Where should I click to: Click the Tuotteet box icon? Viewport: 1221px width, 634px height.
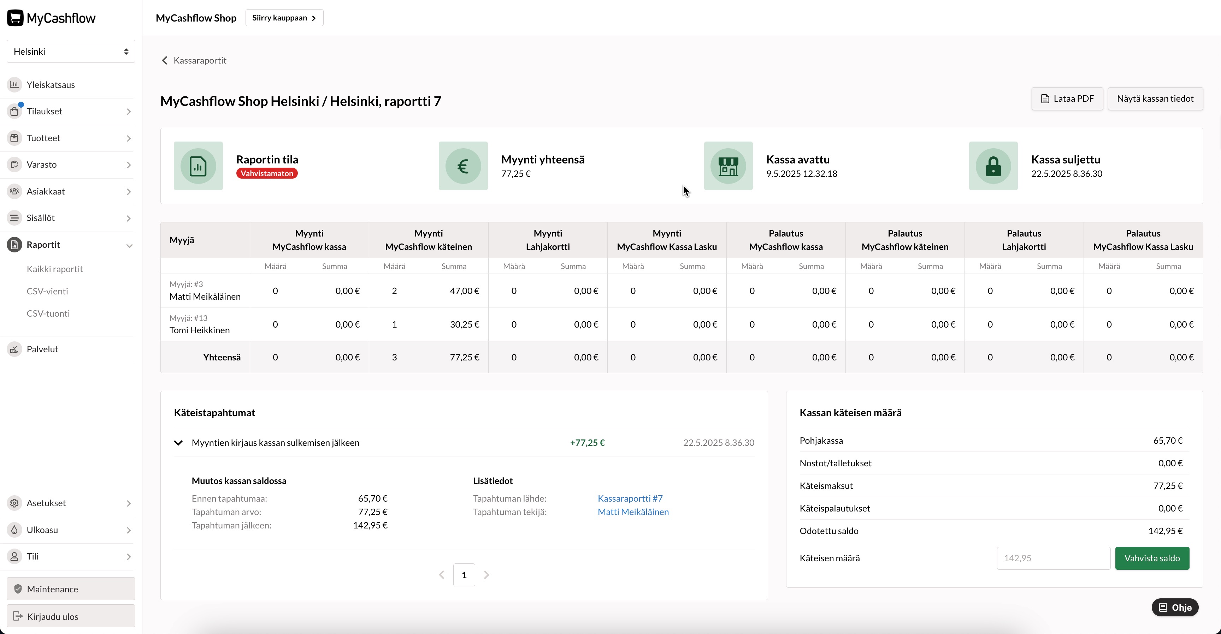point(15,138)
